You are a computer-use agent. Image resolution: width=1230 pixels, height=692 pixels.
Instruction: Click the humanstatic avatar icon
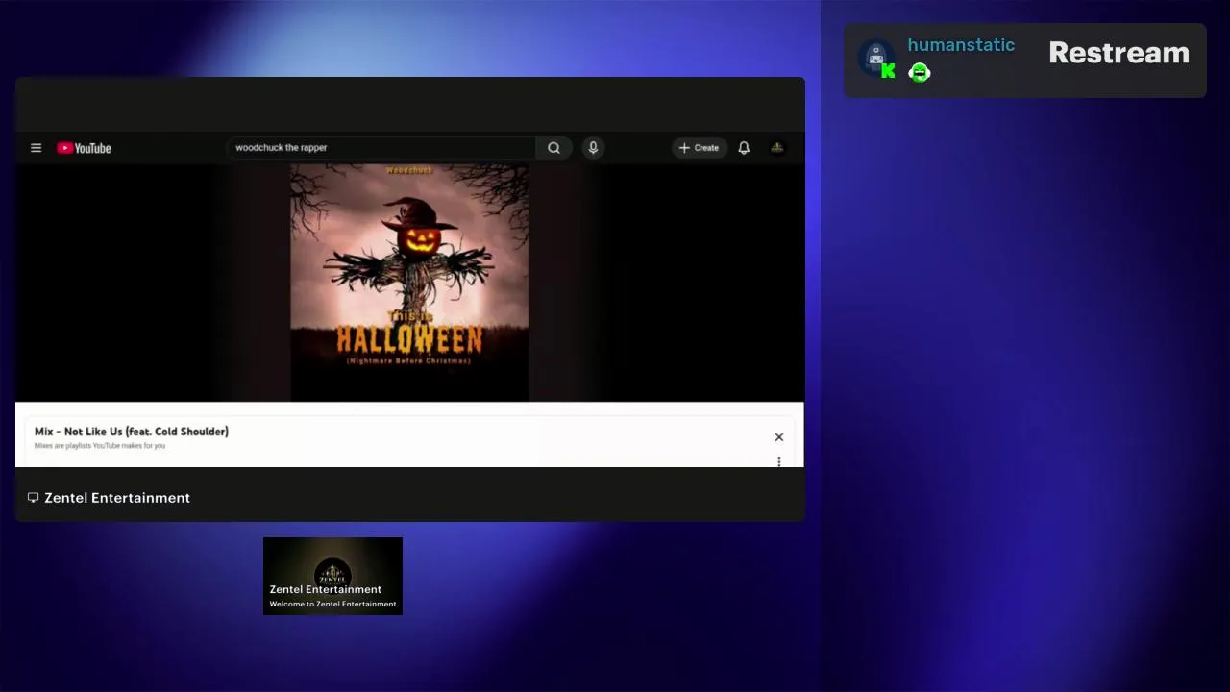875,57
